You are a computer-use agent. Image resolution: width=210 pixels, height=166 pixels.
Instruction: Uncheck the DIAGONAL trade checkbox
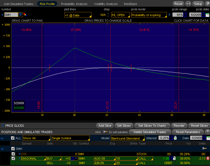pyautogui.click(x=13, y=158)
